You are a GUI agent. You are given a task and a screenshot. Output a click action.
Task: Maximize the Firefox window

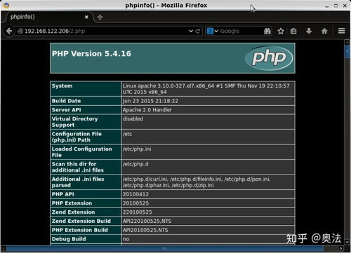click(x=336, y=6)
